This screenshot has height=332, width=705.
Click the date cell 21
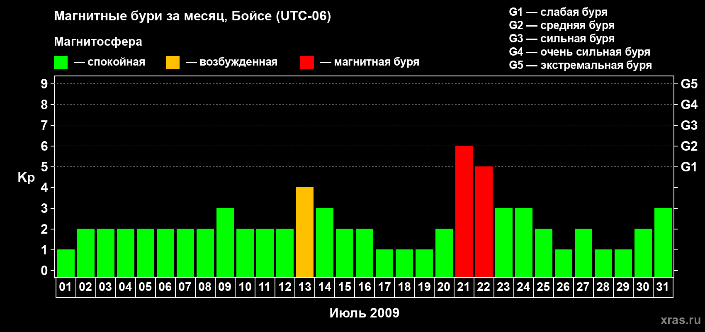[x=464, y=287]
